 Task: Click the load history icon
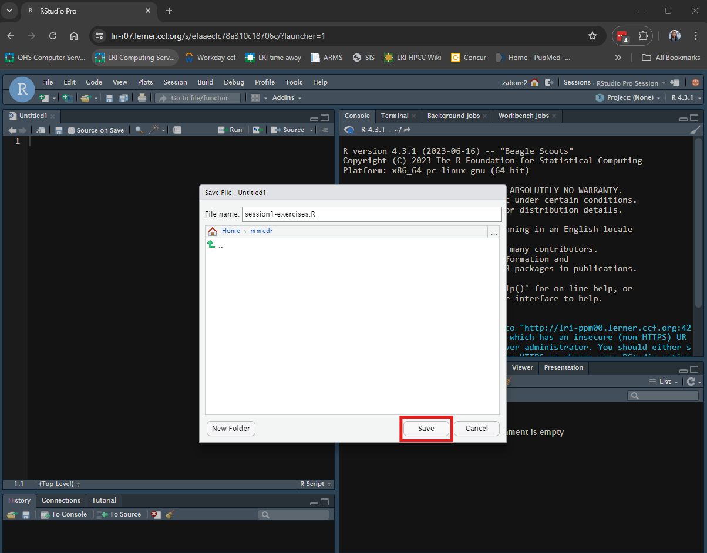pyautogui.click(x=12, y=515)
